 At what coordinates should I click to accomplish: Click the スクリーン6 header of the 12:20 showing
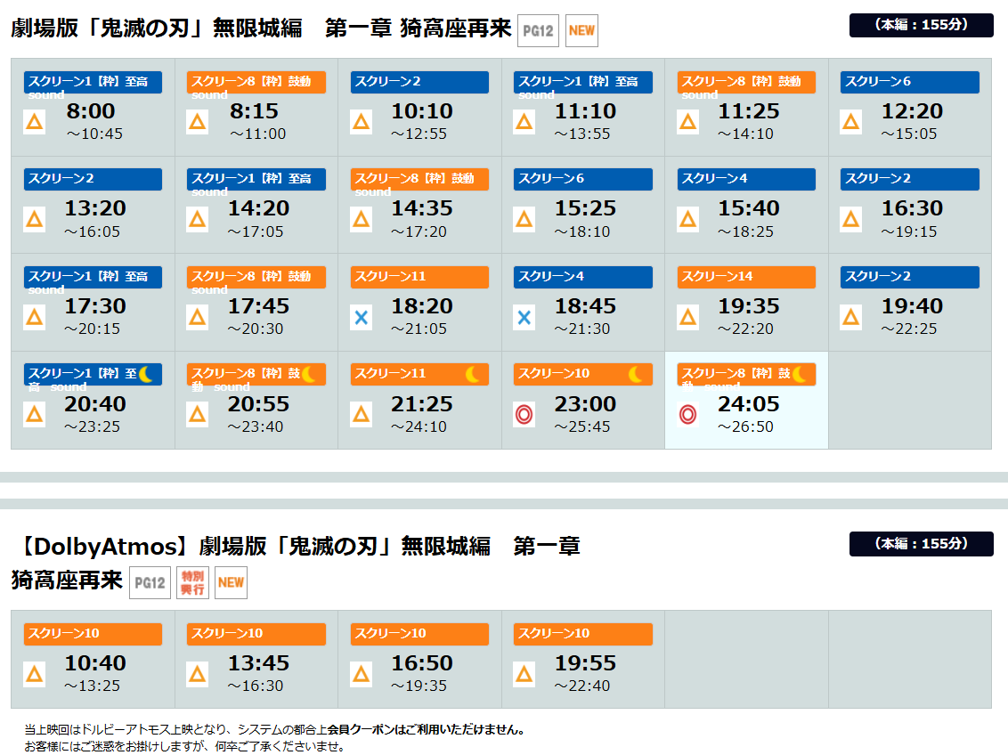click(910, 82)
